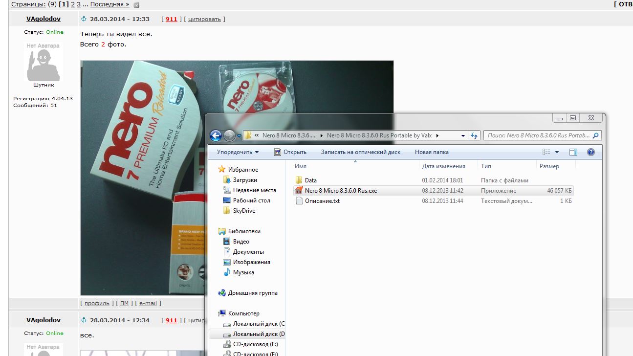633x356 pixels.
Task: Click the '46 057 КБ' size cell
Action: tap(559, 191)
